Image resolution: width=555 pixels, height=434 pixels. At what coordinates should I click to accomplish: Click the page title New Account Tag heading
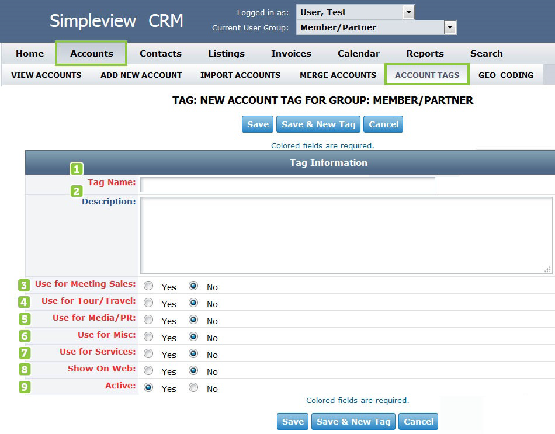coord(322,100)
